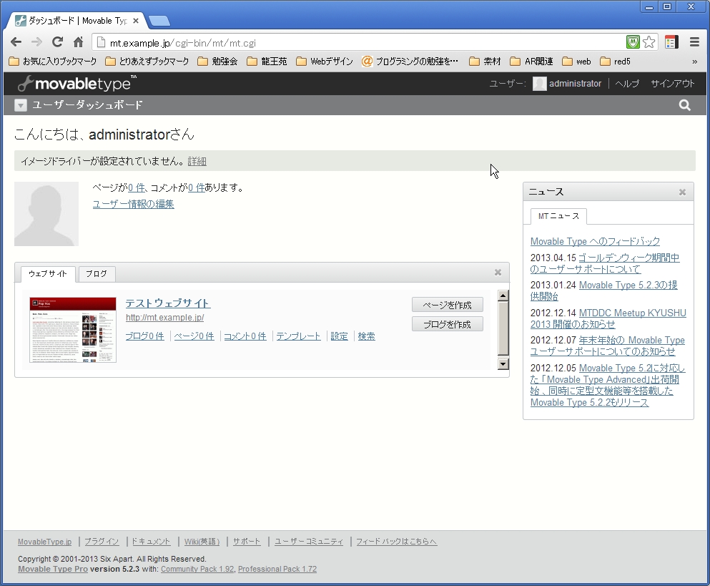This screenshot has width=710, height=586.
Task: Expand the ユーザーダッシュボード navigation dropdown arrow
Action: [x=20, y=105]
